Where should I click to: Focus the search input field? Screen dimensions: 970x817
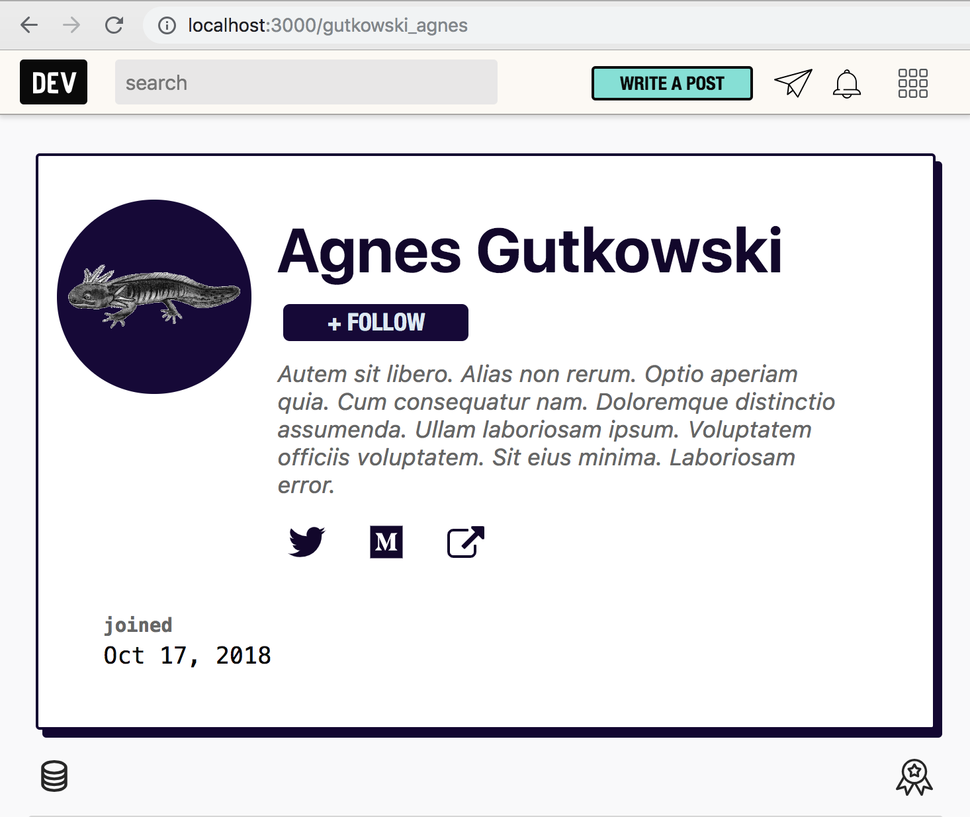point(306,82)
